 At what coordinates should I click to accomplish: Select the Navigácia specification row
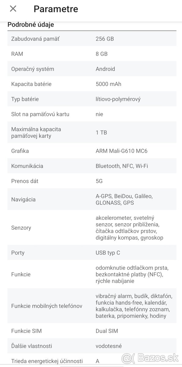24,199
